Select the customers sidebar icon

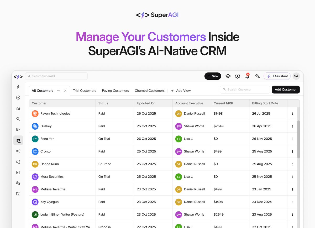(x=18, y=140)
